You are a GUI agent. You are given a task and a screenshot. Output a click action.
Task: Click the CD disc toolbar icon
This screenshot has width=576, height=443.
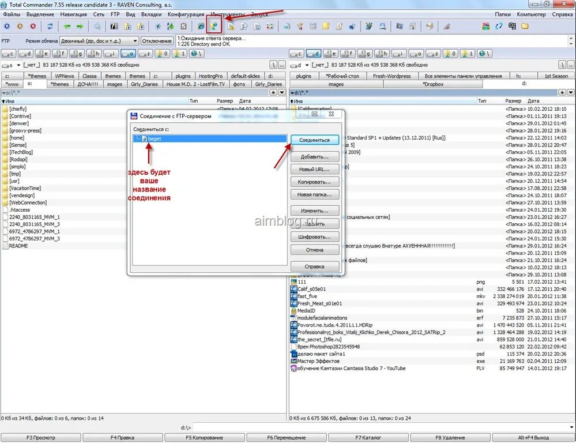click(x=430, y=26)
